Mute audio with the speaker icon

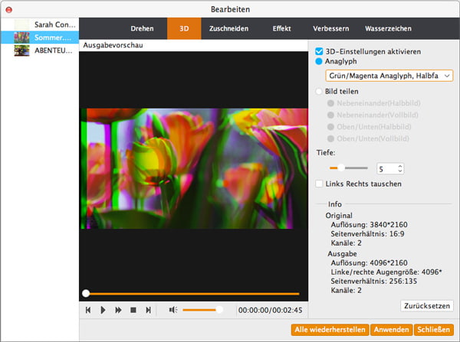(x=173, y=310)
